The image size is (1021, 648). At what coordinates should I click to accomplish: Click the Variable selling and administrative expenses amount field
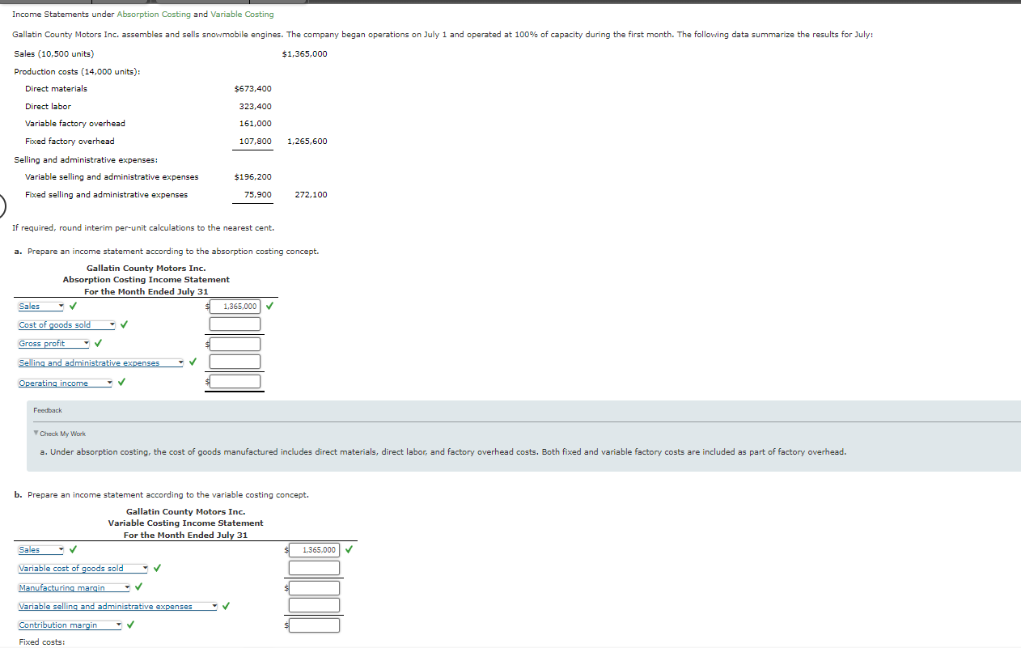click(x=314, y=605)
